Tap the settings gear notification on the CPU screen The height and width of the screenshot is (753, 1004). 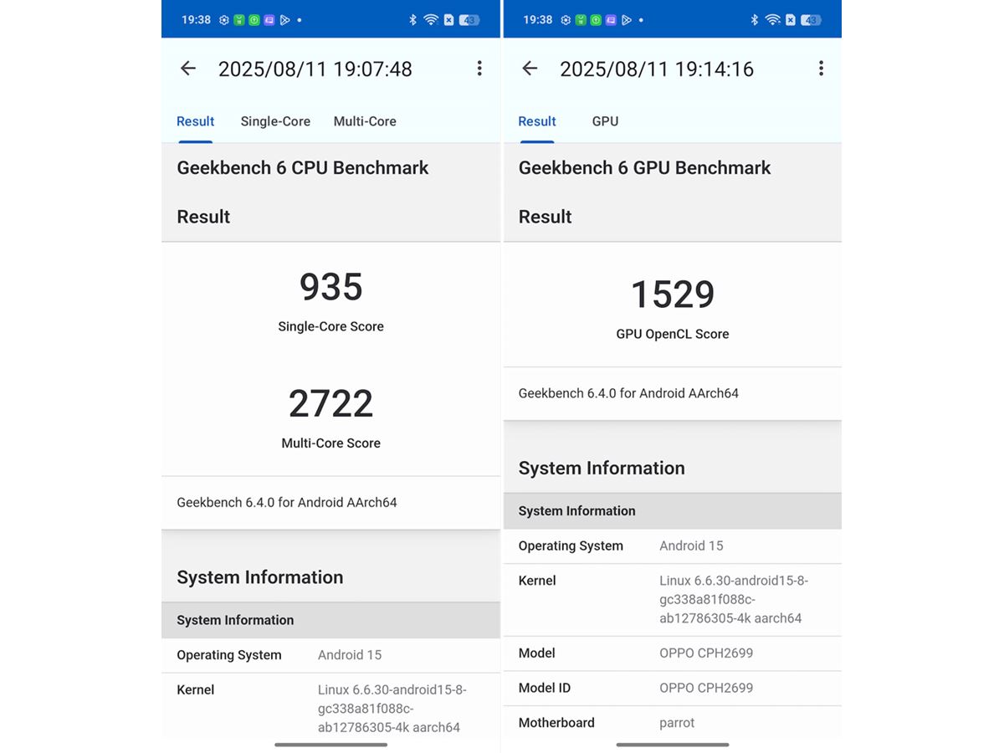224,19
